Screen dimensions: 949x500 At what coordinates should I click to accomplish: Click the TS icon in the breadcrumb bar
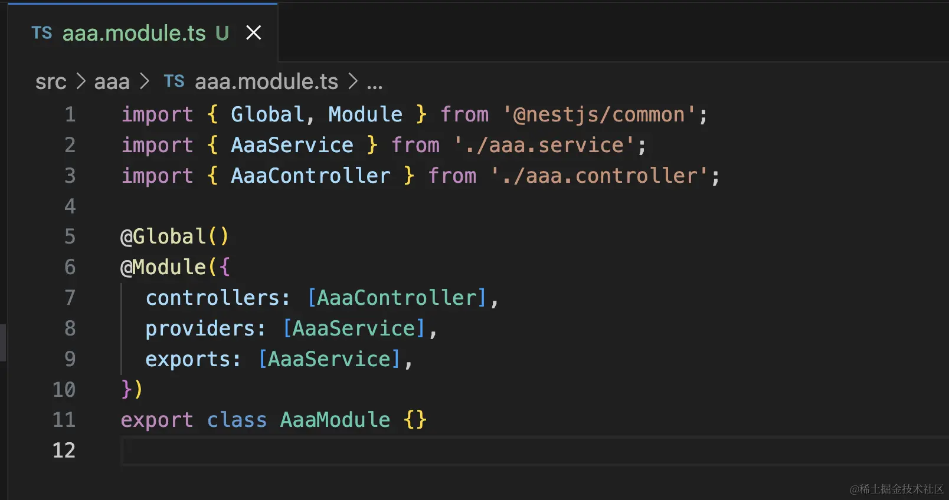[x=174, y=81]
